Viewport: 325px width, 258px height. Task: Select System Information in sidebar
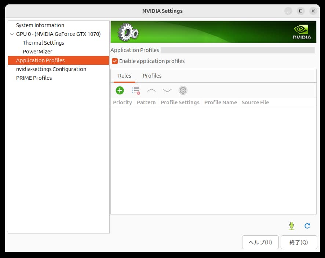(40, 25)
